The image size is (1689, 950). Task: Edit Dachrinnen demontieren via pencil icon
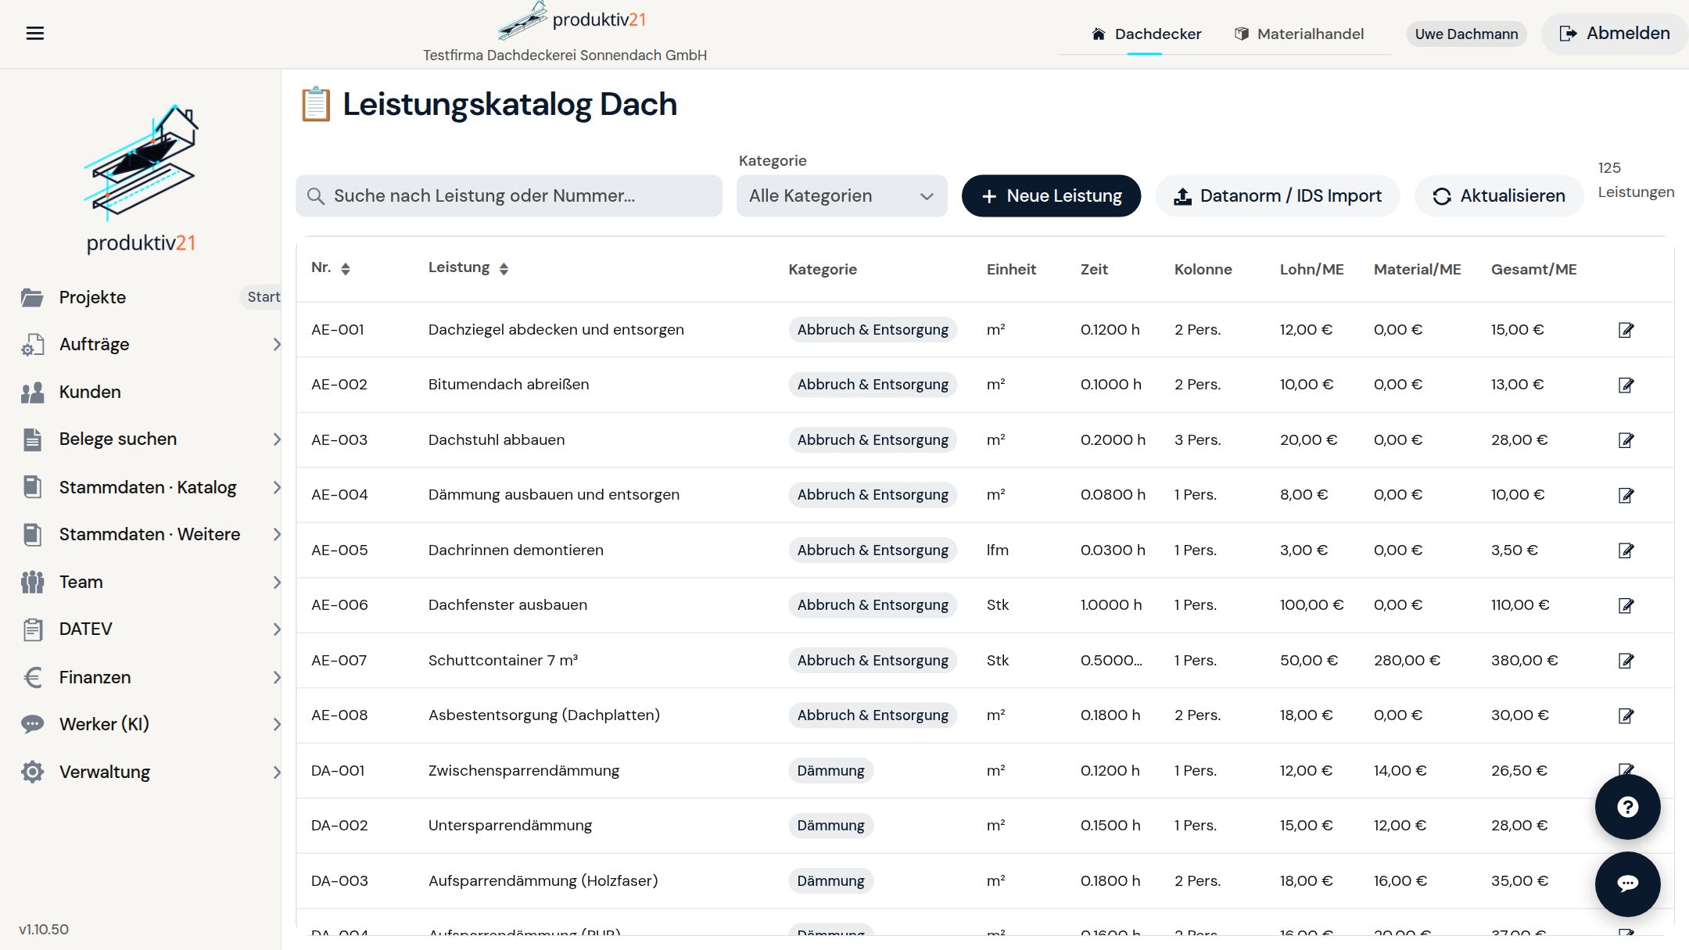[1626, 550]
